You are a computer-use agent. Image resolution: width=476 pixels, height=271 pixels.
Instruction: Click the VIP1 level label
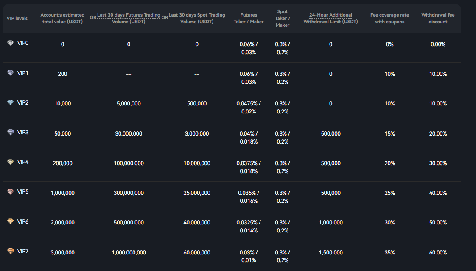(x=23, y=73)
